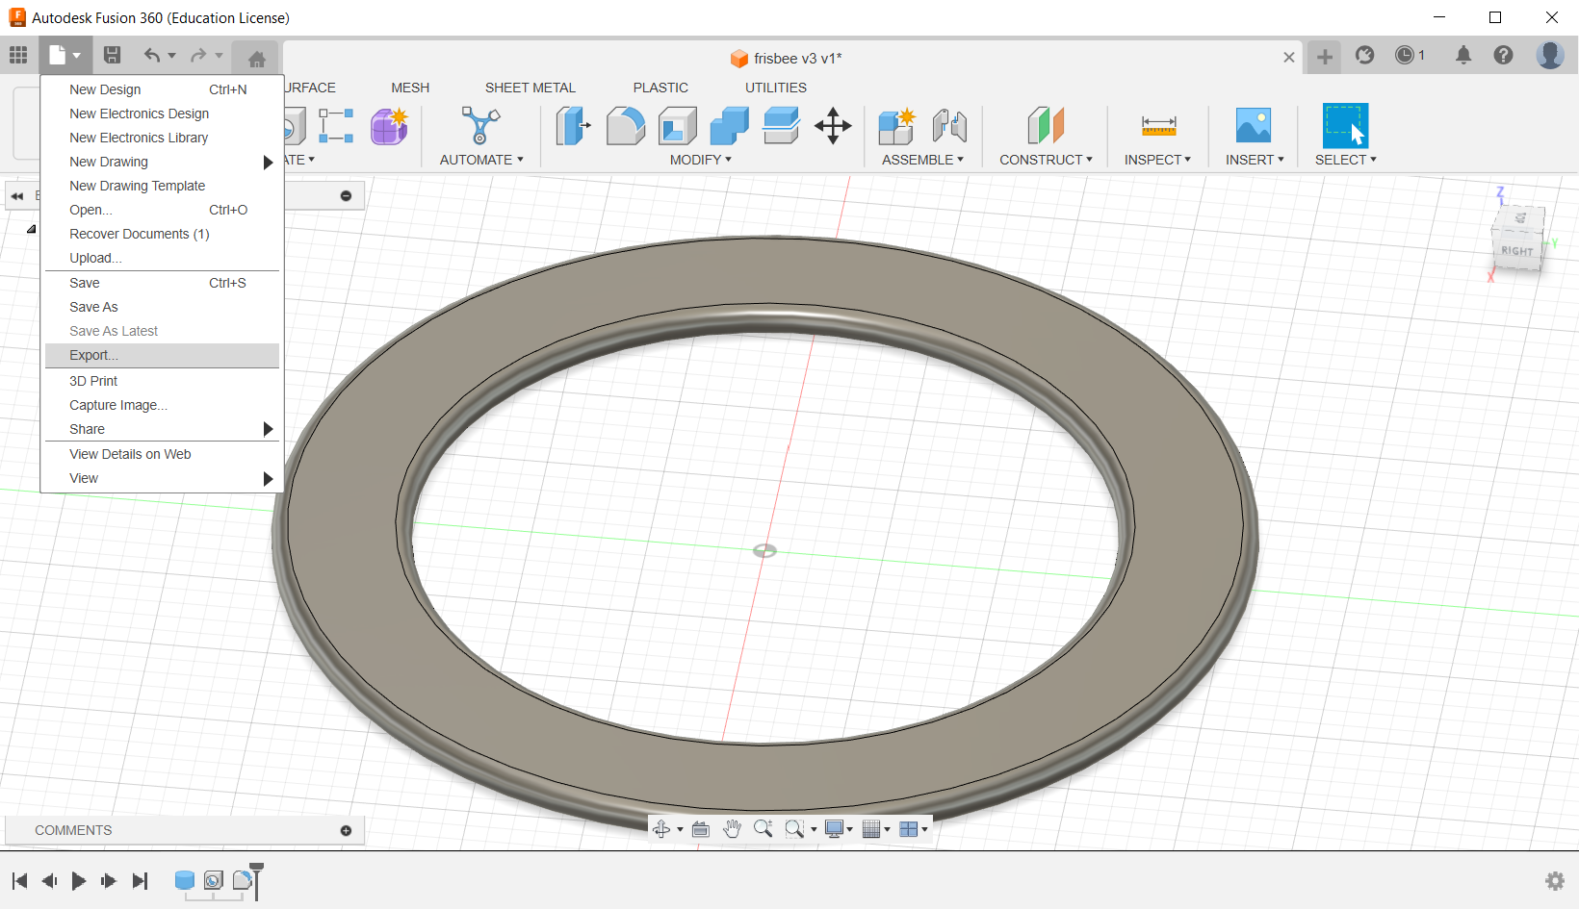The image size is (1579, 909).
Task: Click the Undo arrow icon
Action: pos(152,56)
